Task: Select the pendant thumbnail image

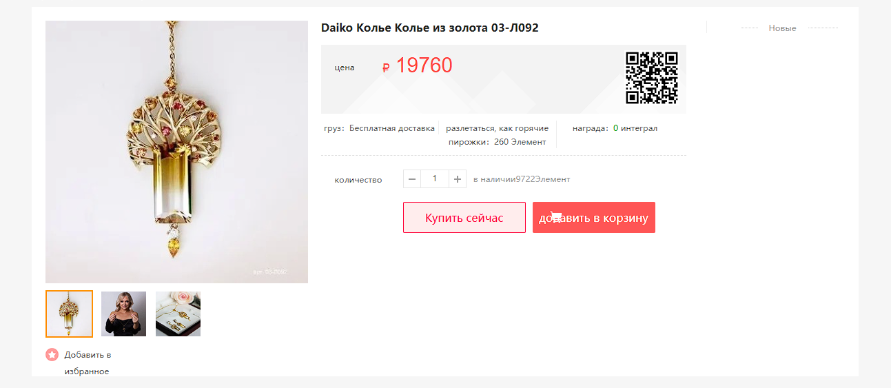Action: [x=69, y=314]
